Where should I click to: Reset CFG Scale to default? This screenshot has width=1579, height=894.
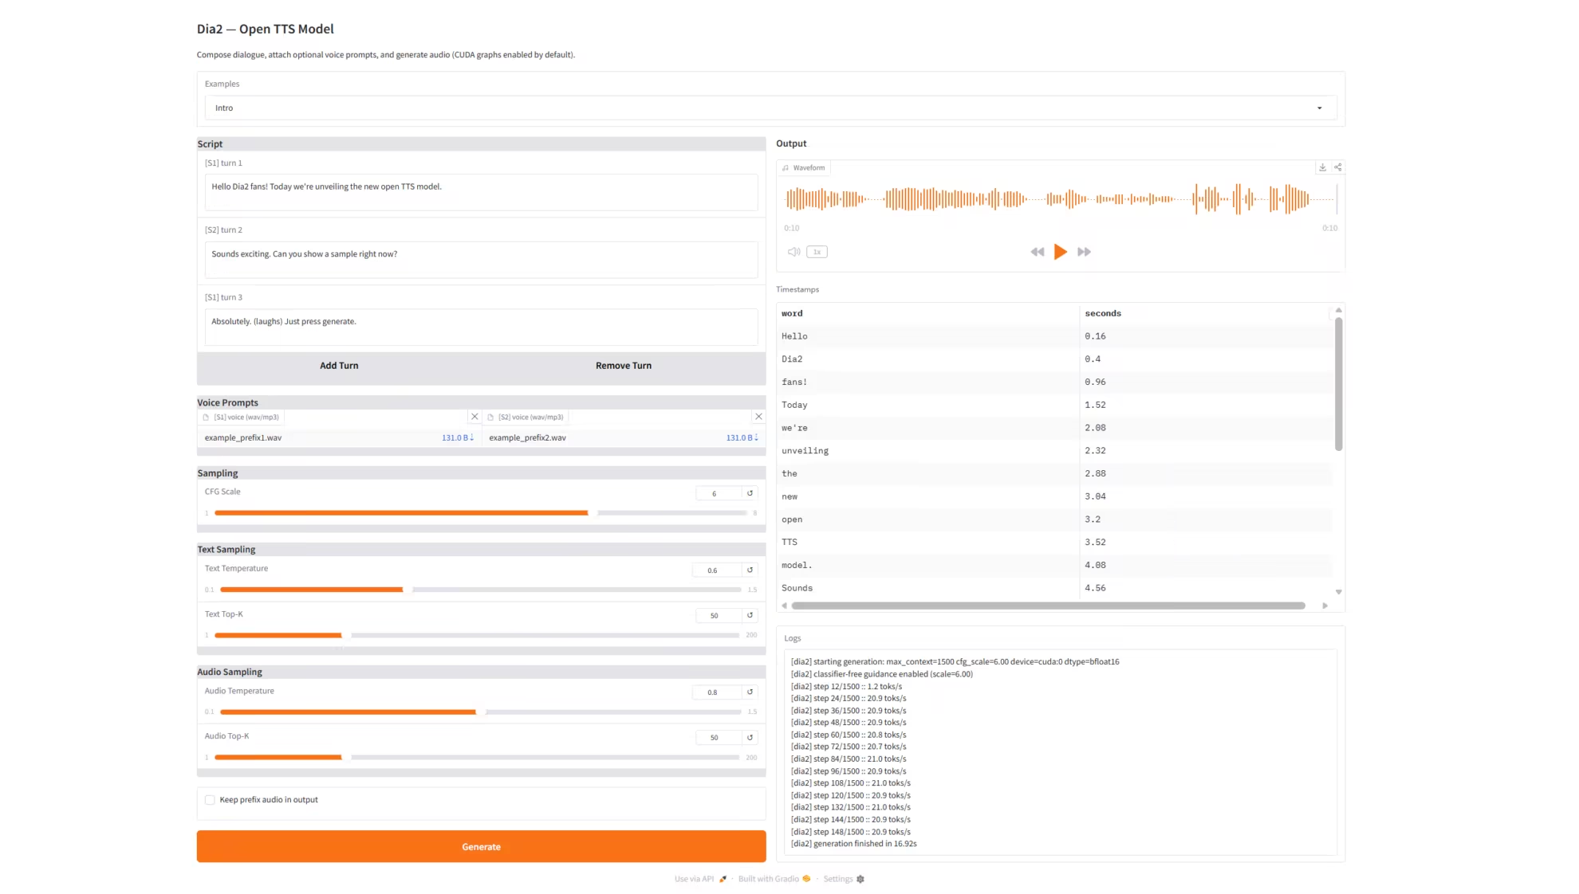(750, 493)
